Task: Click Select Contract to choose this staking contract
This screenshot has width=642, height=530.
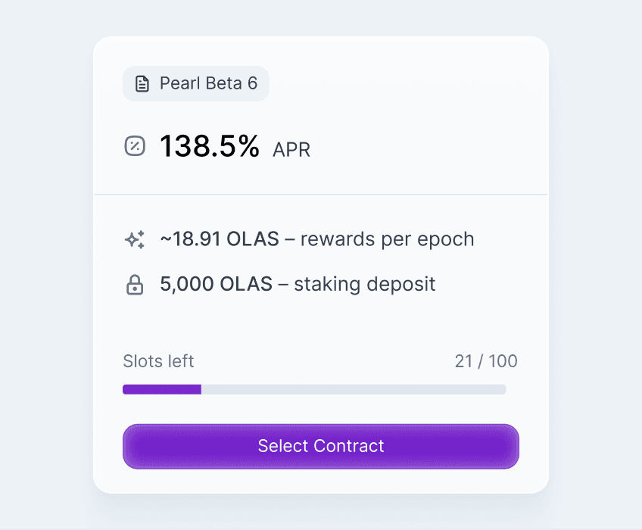Action: [320, 446]
